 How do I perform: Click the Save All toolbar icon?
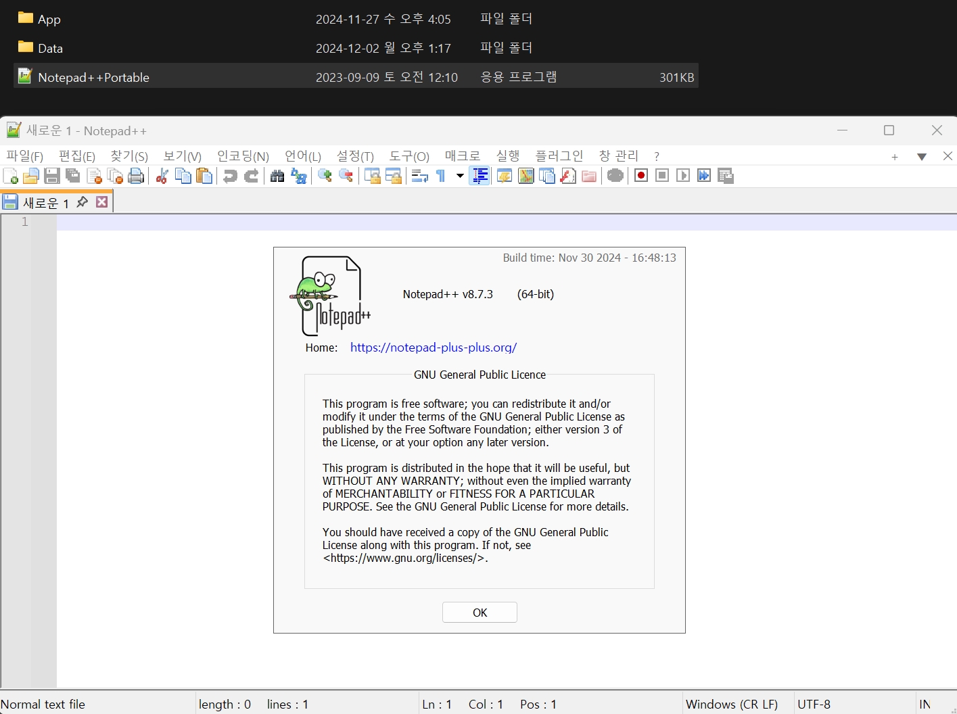coord(73,176)
